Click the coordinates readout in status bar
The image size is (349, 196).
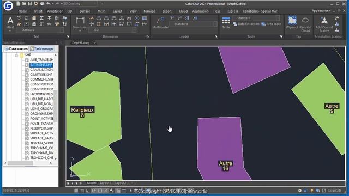16,191
